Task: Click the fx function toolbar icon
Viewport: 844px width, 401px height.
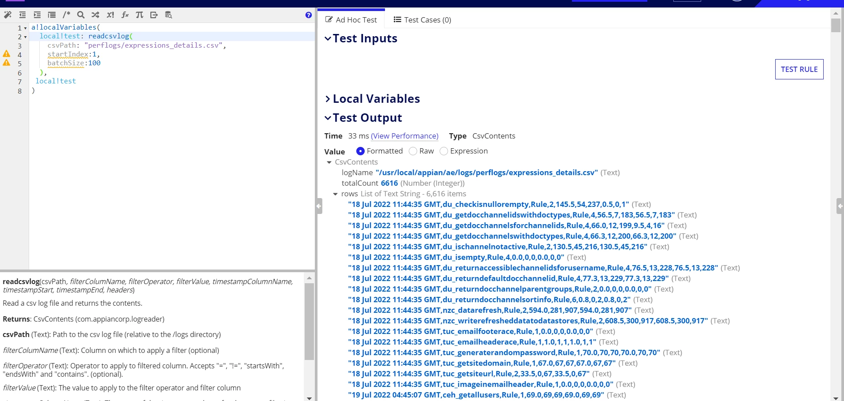Action: point(125,15)
